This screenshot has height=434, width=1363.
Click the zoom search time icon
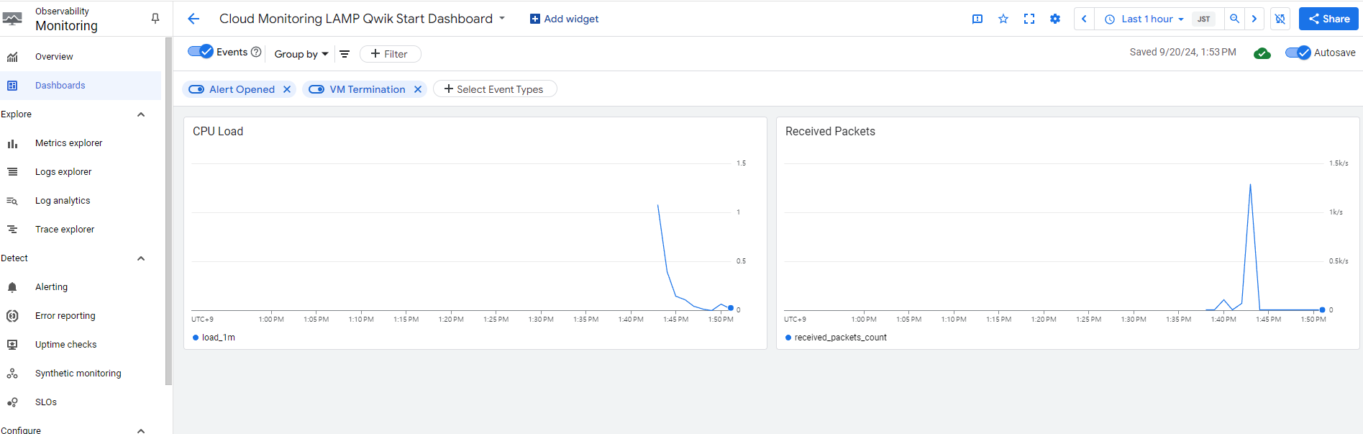[x=1234, y=19]
